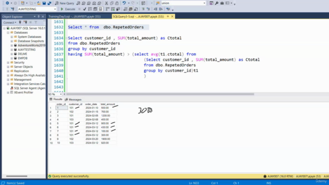Click the Save All icon
The height and width of the screenshot is (185, 329).
click(x=49, y=3)
